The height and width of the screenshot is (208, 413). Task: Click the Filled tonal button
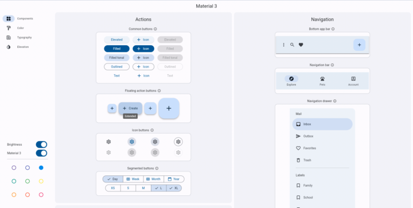[116, 58]
